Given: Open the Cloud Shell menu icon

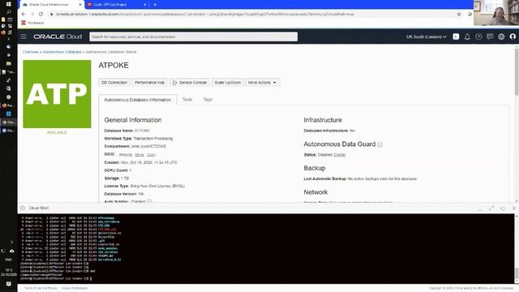Looking at the screenshot, I should click(x=23, y=208).
